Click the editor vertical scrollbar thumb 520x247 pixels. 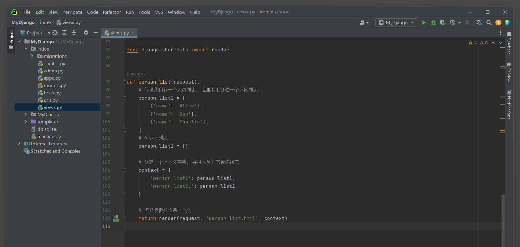(x=503, y=220)
